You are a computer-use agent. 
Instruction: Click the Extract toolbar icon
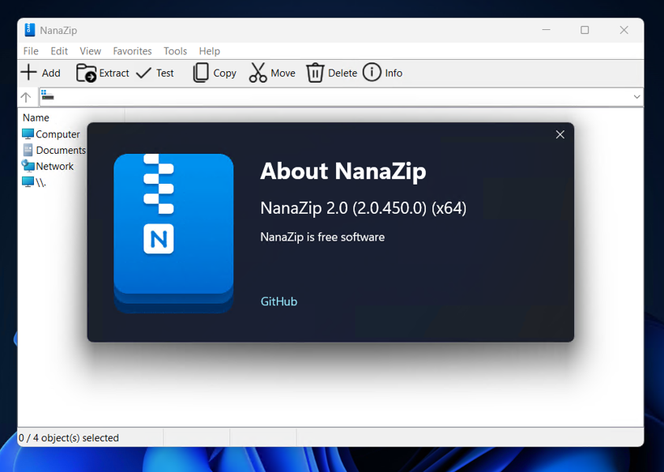(x=86, y=73)
